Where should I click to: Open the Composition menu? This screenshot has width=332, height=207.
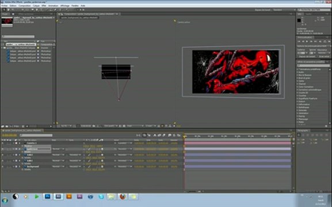pos(25,6)
